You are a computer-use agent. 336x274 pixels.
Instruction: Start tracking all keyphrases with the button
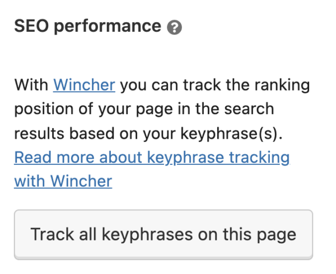coord(163,234)
